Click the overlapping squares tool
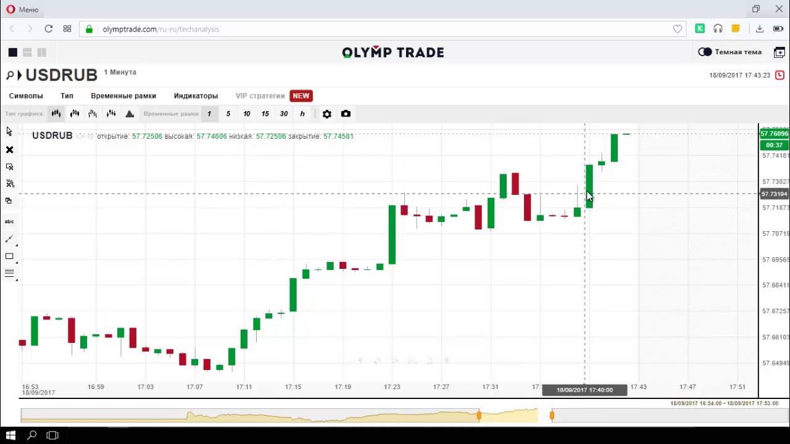 coord(9,200)
